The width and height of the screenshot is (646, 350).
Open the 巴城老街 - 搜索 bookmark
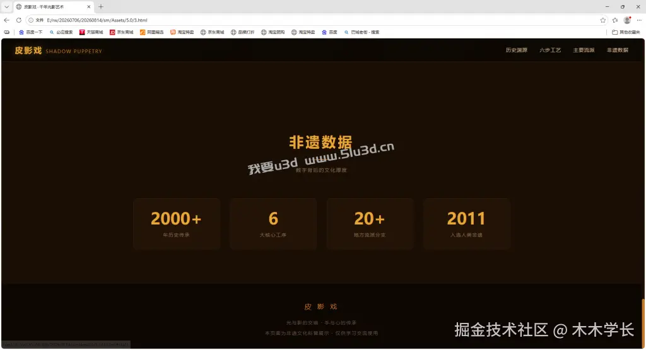tap(361, 32)
